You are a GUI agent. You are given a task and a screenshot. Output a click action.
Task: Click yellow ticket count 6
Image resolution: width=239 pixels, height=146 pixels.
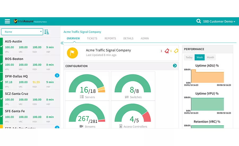point(171,51)
